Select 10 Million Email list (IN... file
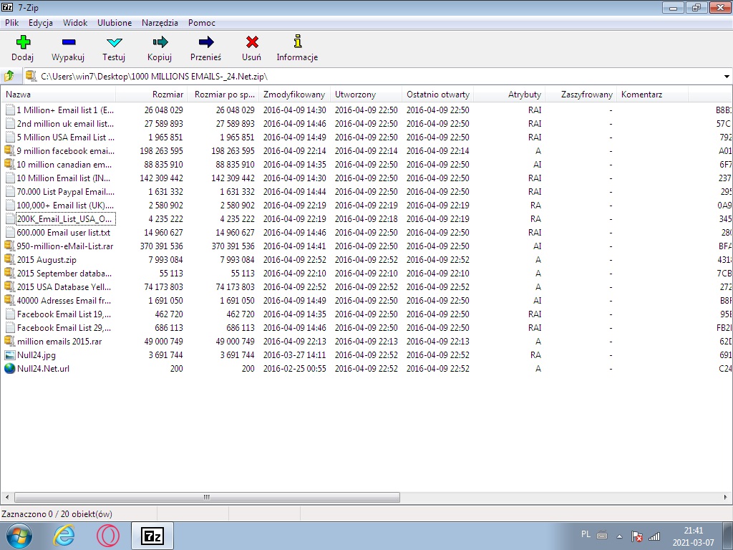The image size is (733, 550). [x=64, y=178]
